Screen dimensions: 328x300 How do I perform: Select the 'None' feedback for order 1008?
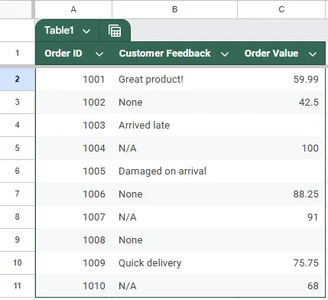click(x=174, y=240)
